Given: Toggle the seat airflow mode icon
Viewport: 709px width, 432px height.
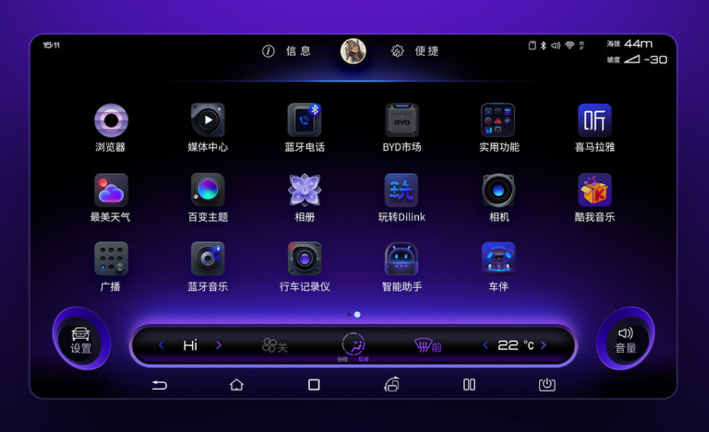Looking at the screenshot, I should coord(353,345).
